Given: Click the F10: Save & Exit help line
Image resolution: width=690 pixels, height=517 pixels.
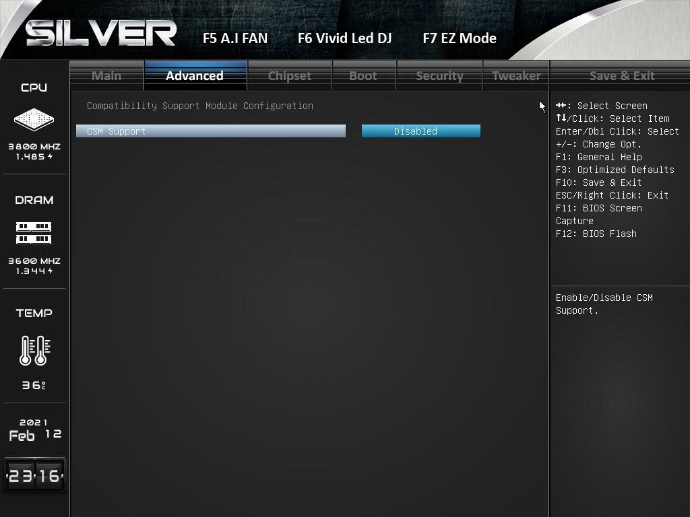Looking at the screenshot, I should (598, 182).
